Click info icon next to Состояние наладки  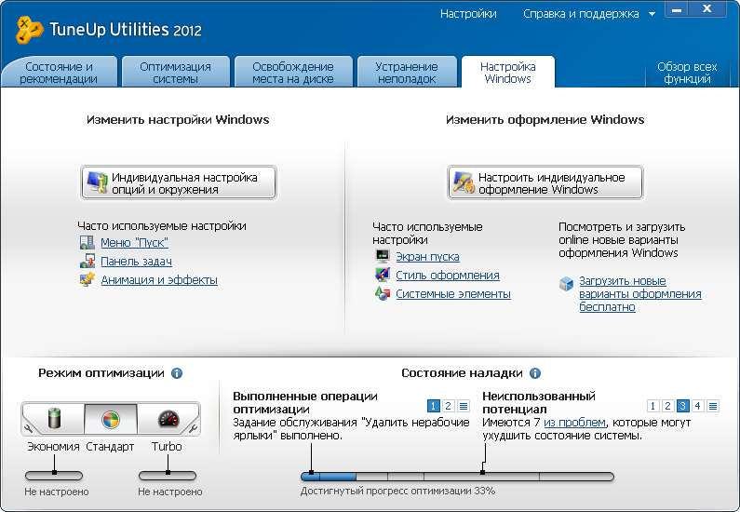(x=535, y=373)
